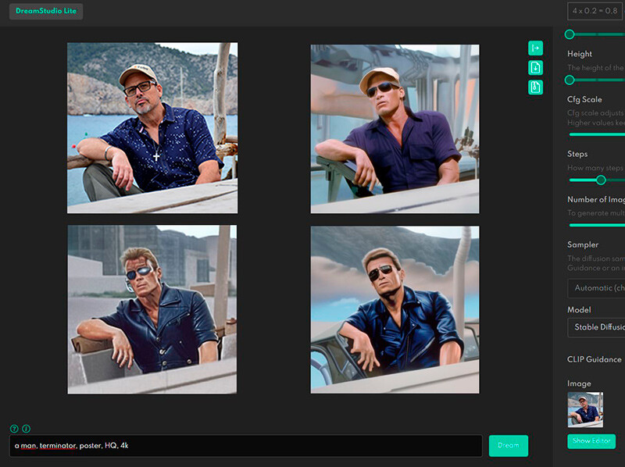Image resolution: width=625 pixels, height=467 pixels.
Task: Select the top-right generated image
Action: (395, 129)
